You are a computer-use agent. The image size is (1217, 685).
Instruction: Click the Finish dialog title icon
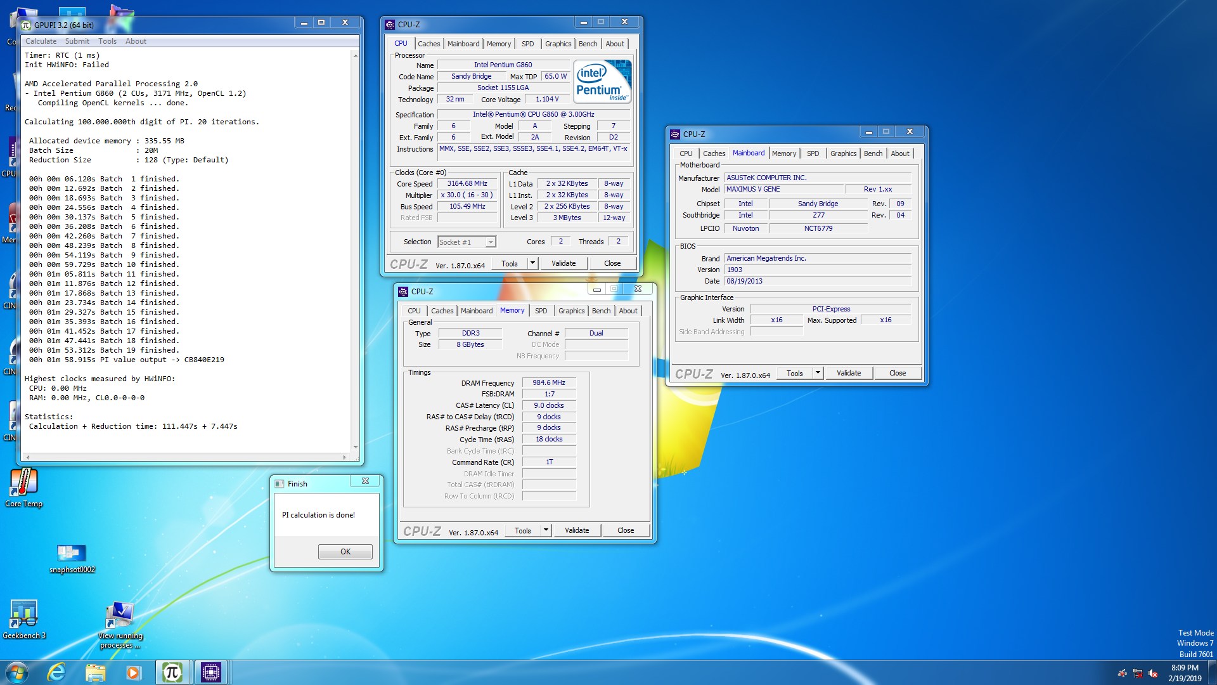click(280, 483)
